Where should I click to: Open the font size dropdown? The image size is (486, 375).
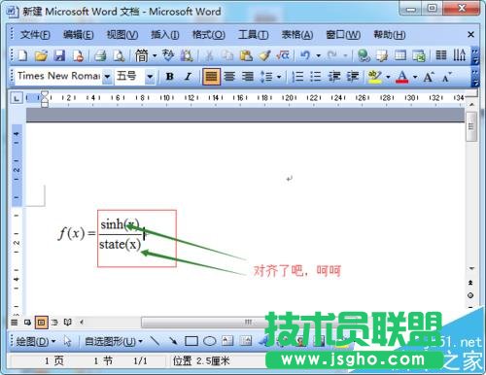[x=150, y=77]
